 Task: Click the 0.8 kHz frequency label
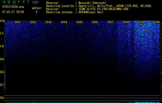click(2, 72)
